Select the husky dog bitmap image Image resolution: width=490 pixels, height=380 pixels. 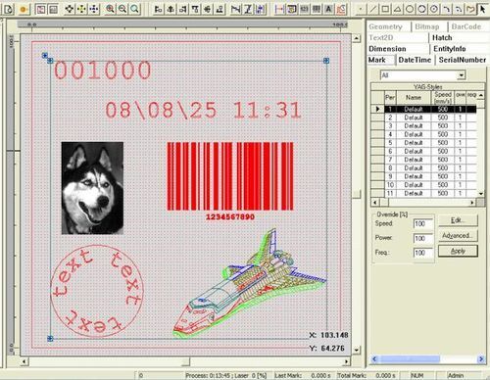(92, 188)
